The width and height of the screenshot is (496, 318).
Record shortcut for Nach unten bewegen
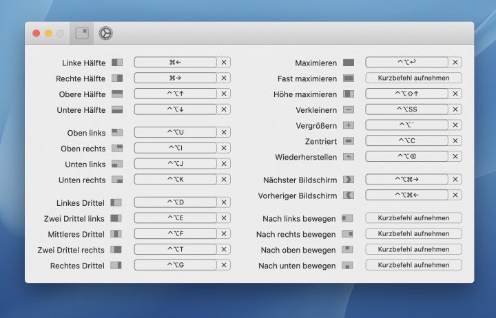413,265
